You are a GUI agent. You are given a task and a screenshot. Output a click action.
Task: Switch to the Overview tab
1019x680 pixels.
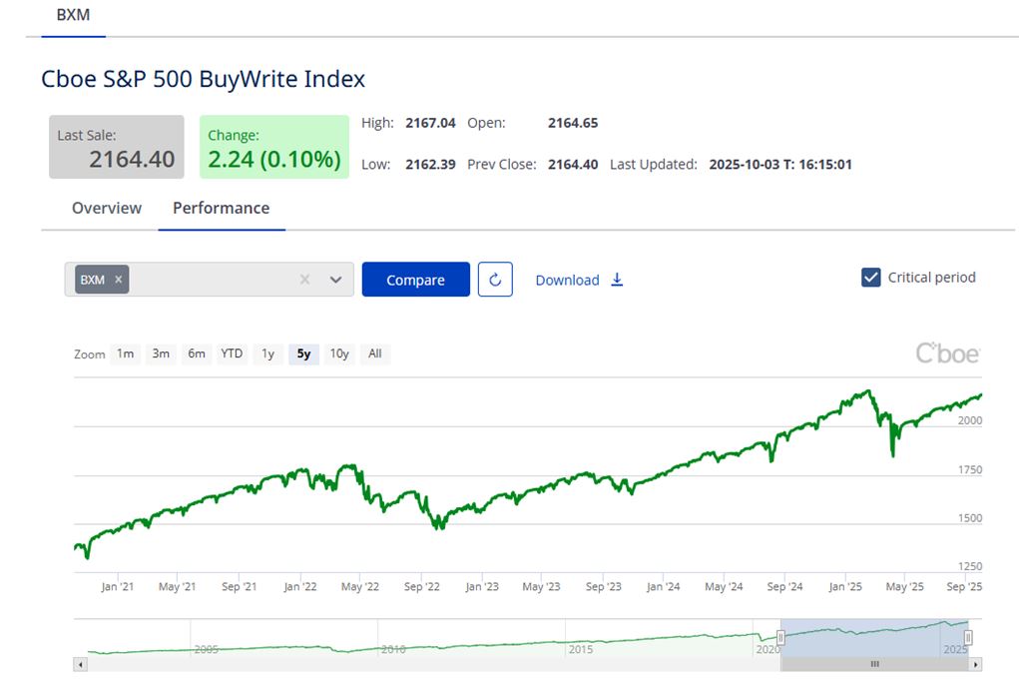pyautogui.click(x=107, y=208)
